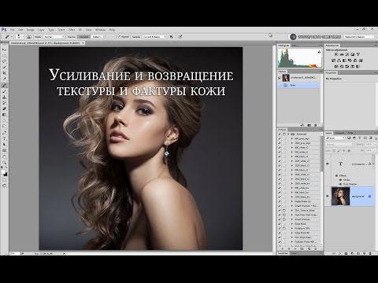
Task: Select the Rectangular Marquee tool
Action: 5,56
